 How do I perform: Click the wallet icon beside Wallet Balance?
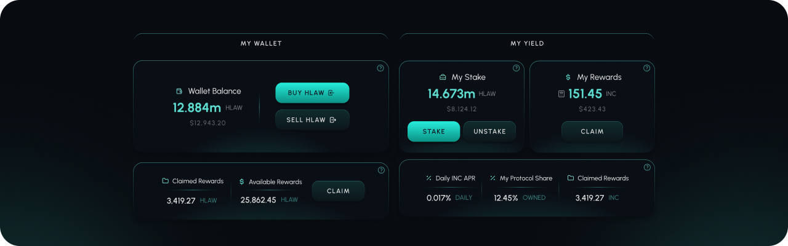point(179,91)
